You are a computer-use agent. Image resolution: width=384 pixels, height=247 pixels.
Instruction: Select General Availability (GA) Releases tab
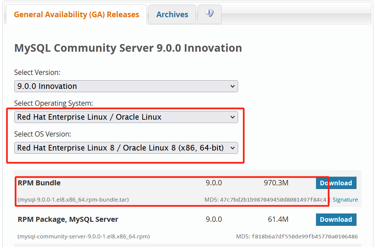77,15
